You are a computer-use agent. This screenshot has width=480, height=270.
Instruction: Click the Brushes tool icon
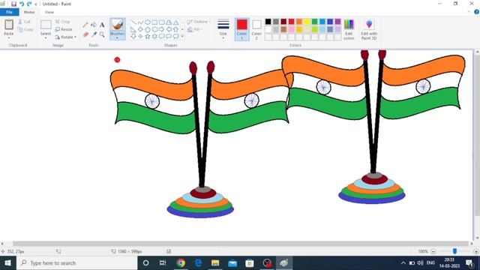[x=118, y=25]
